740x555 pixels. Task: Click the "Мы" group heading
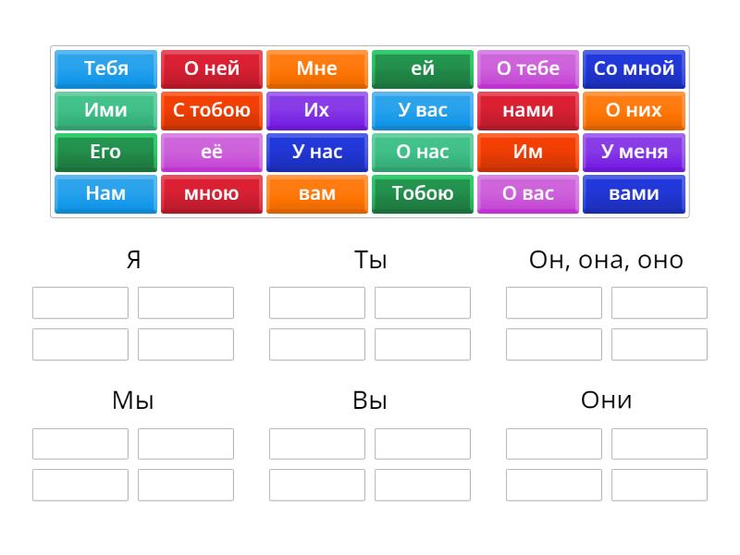point(133,401)
